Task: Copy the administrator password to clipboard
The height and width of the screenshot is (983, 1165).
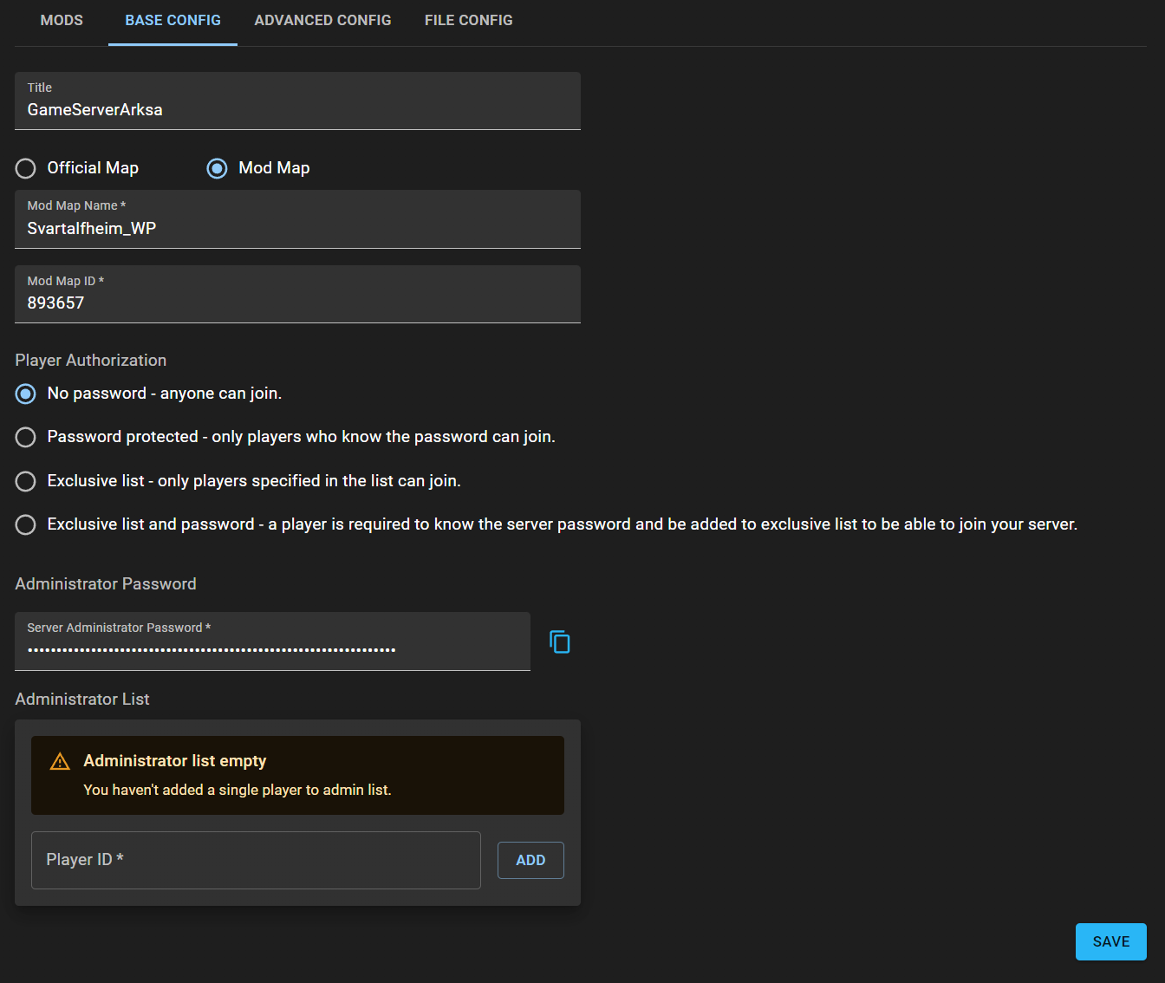Action: click(560, 642)
